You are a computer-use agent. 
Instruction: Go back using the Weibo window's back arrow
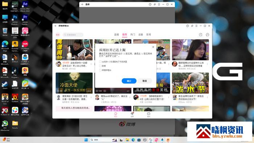click(82, 4)
